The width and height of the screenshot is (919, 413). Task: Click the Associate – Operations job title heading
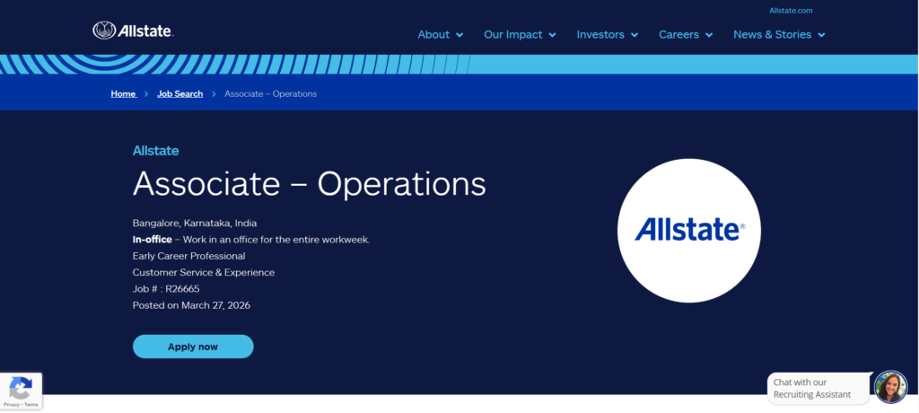309,184
